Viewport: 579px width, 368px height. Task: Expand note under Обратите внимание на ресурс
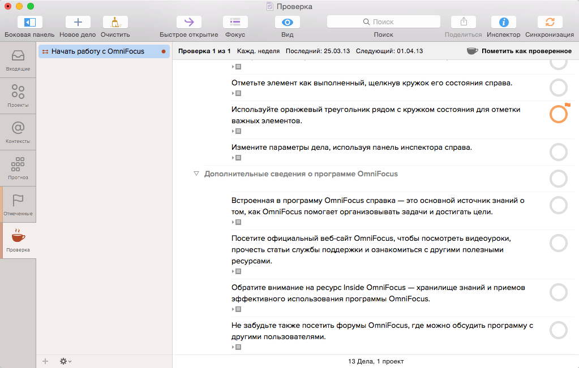[237, 309]
